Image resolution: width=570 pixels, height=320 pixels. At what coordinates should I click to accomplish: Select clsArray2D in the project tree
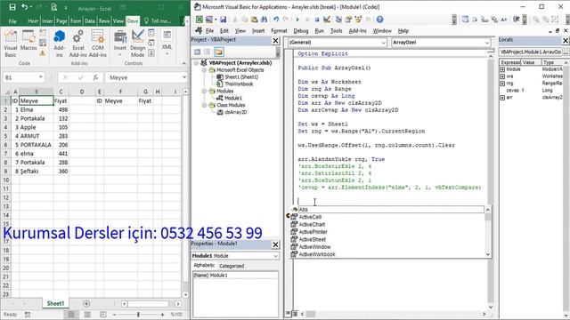point(235,112)
